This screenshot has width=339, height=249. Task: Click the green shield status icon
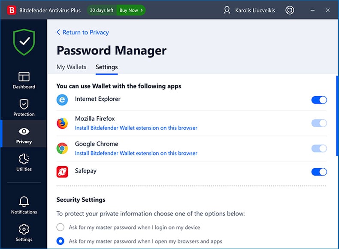point(24,42)
